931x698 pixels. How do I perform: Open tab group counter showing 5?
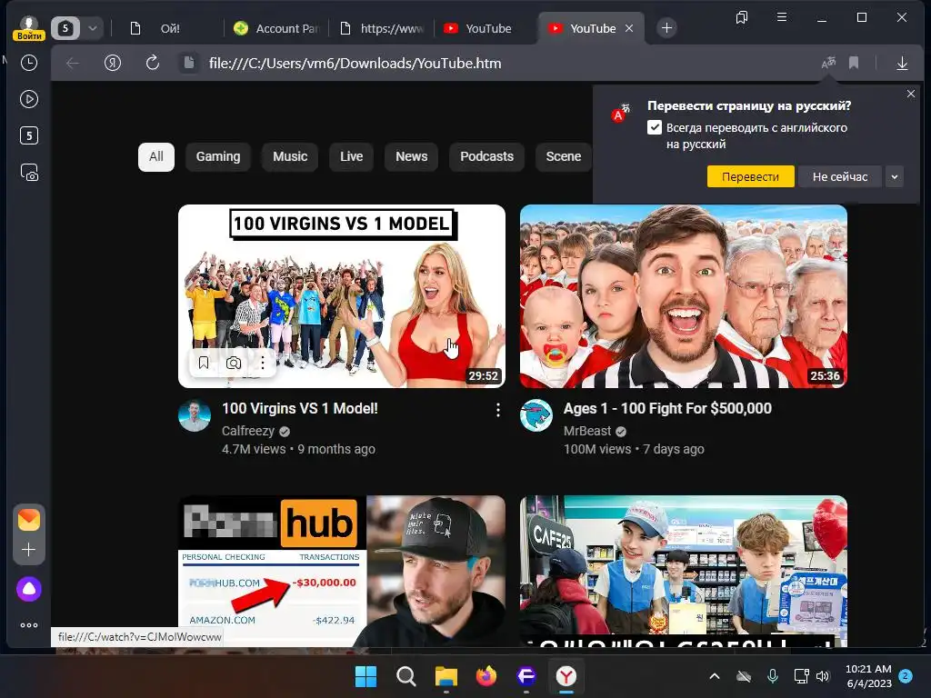[x=65, y=28]
